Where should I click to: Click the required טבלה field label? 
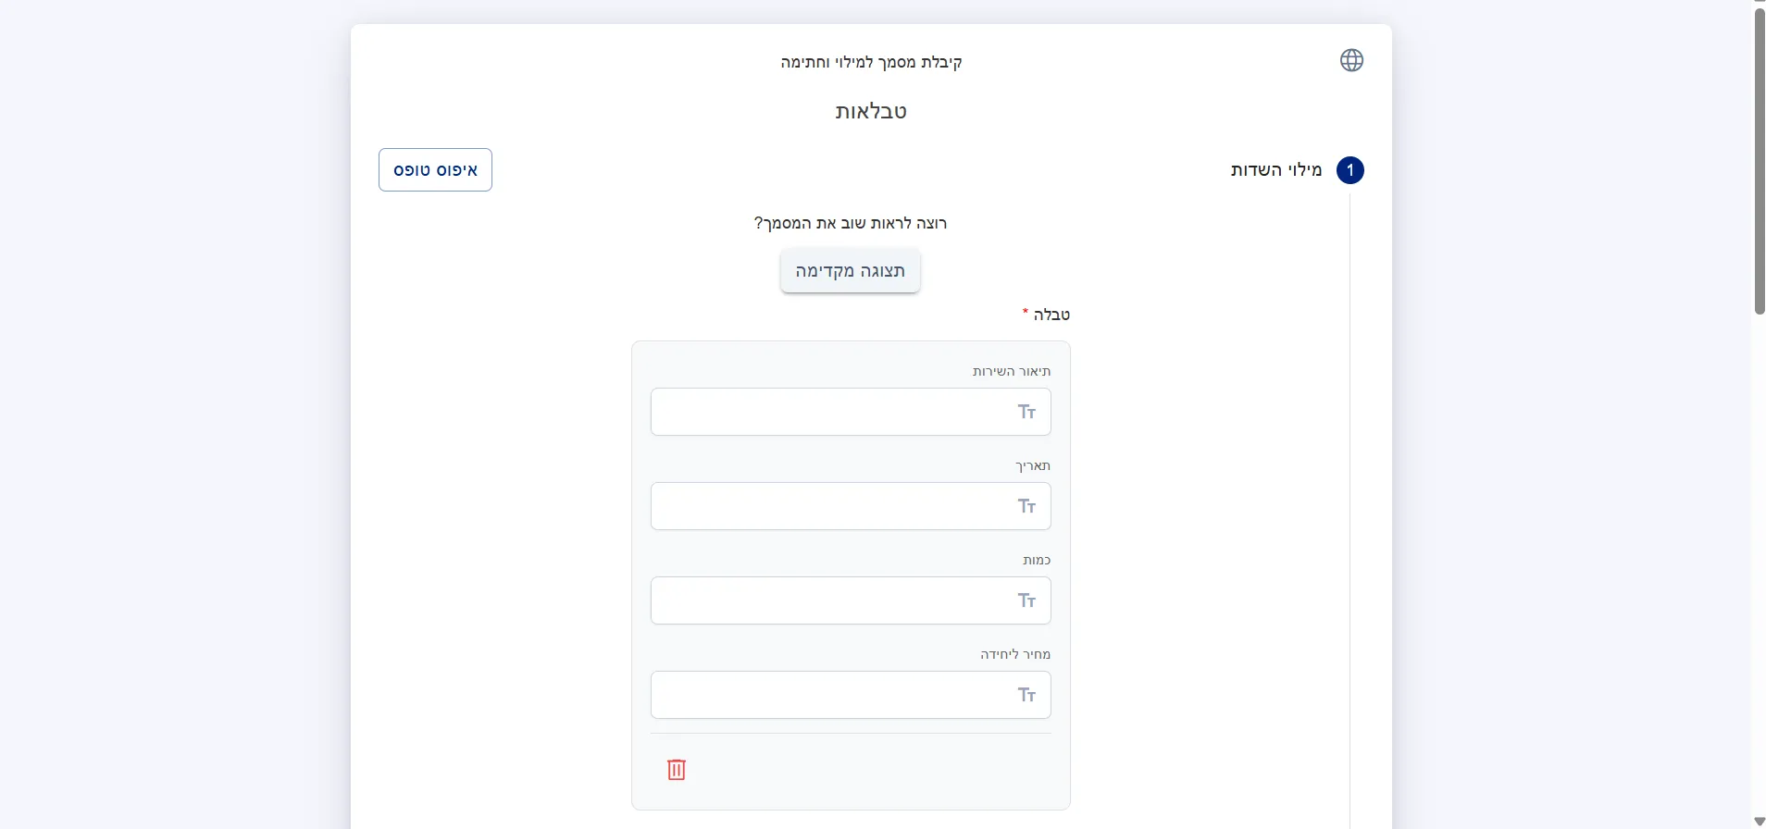(x=1051, y=315)
